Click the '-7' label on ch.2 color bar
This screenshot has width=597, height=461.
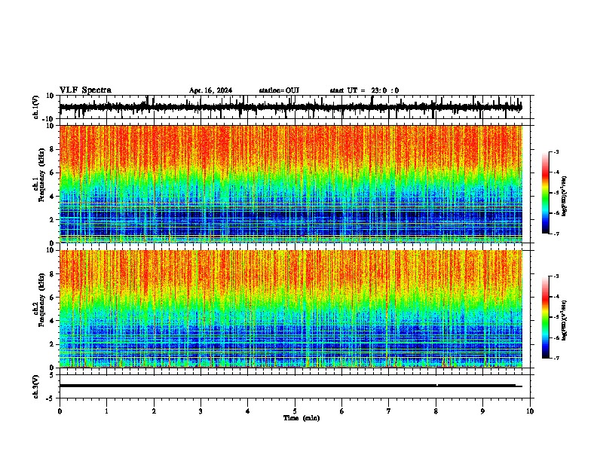556,358
